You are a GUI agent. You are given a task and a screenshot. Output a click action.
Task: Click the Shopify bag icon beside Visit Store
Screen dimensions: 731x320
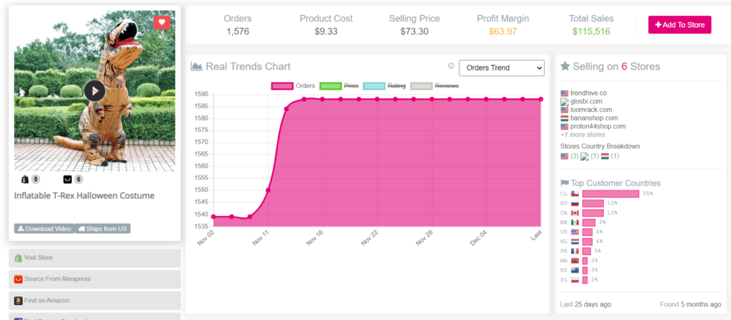18,258
